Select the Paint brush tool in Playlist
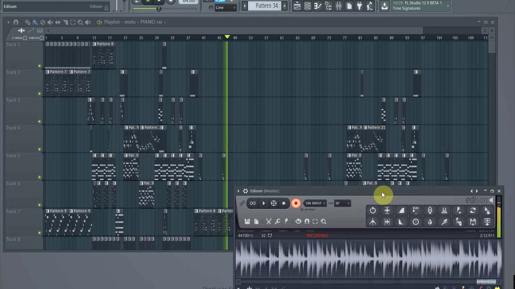 [x=35, y=22]
